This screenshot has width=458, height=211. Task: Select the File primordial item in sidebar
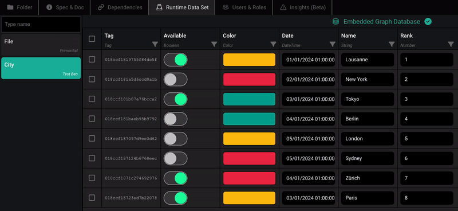(x=41, y=45)
